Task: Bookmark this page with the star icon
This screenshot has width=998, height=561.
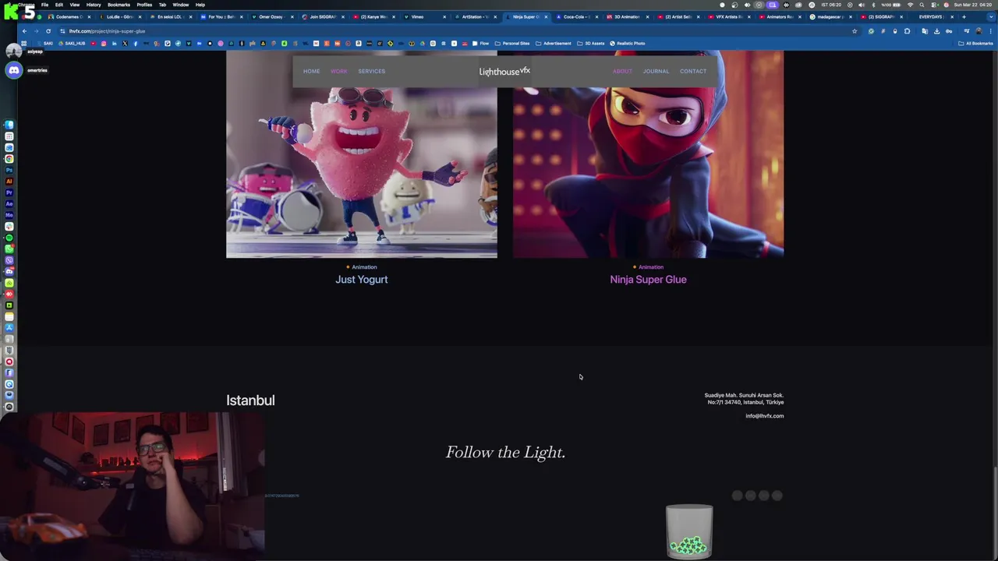Action: (855, 31)
